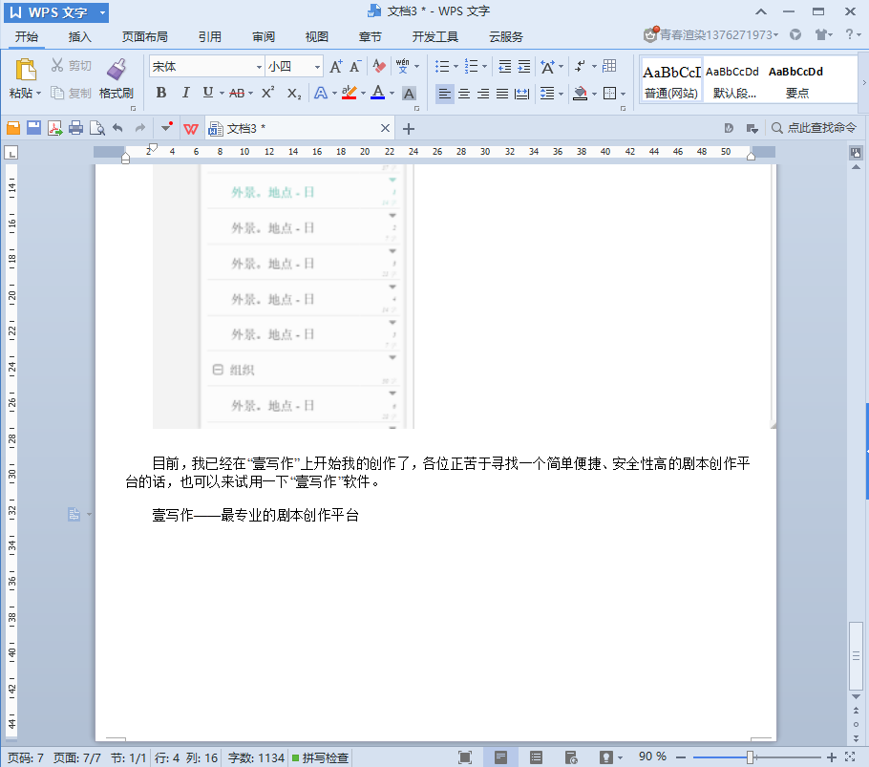Click the Cut scissors icon
The image size is (869, 767).
click(x=57, y=65)
